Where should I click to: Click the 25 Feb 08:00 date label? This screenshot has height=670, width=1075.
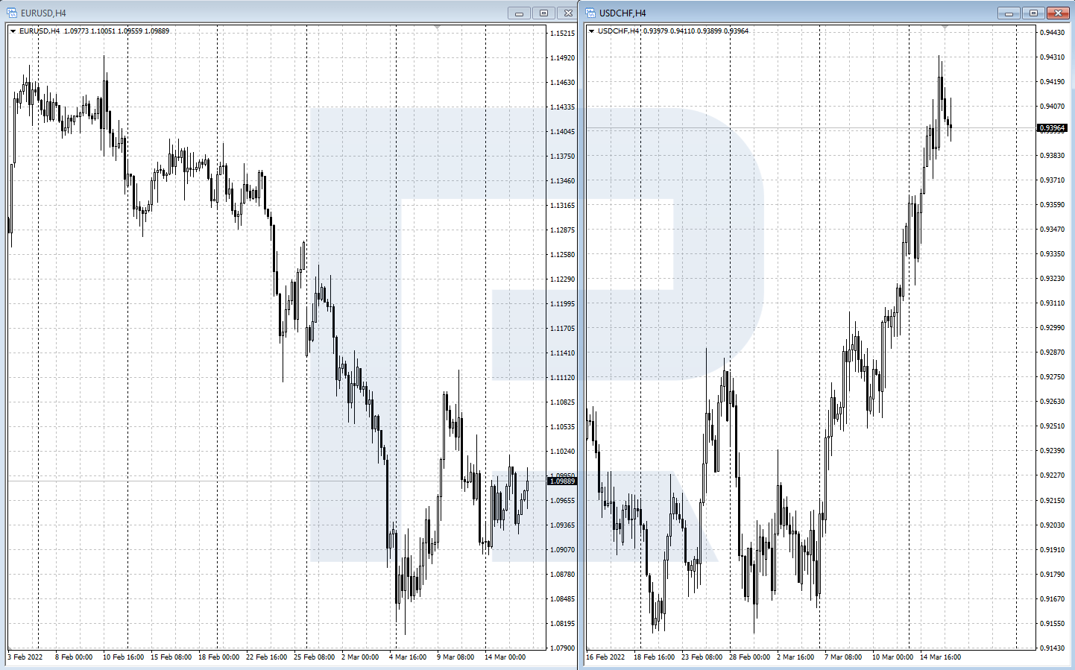coord(315,657)
